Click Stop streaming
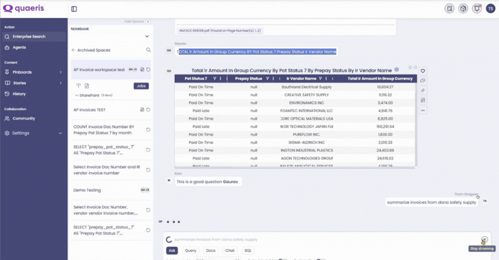The height and width of the screenshot is (260, 499). tap(482, 249)
